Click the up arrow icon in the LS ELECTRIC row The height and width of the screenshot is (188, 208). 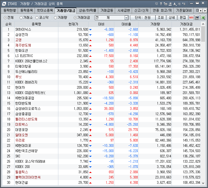[91, 56]
